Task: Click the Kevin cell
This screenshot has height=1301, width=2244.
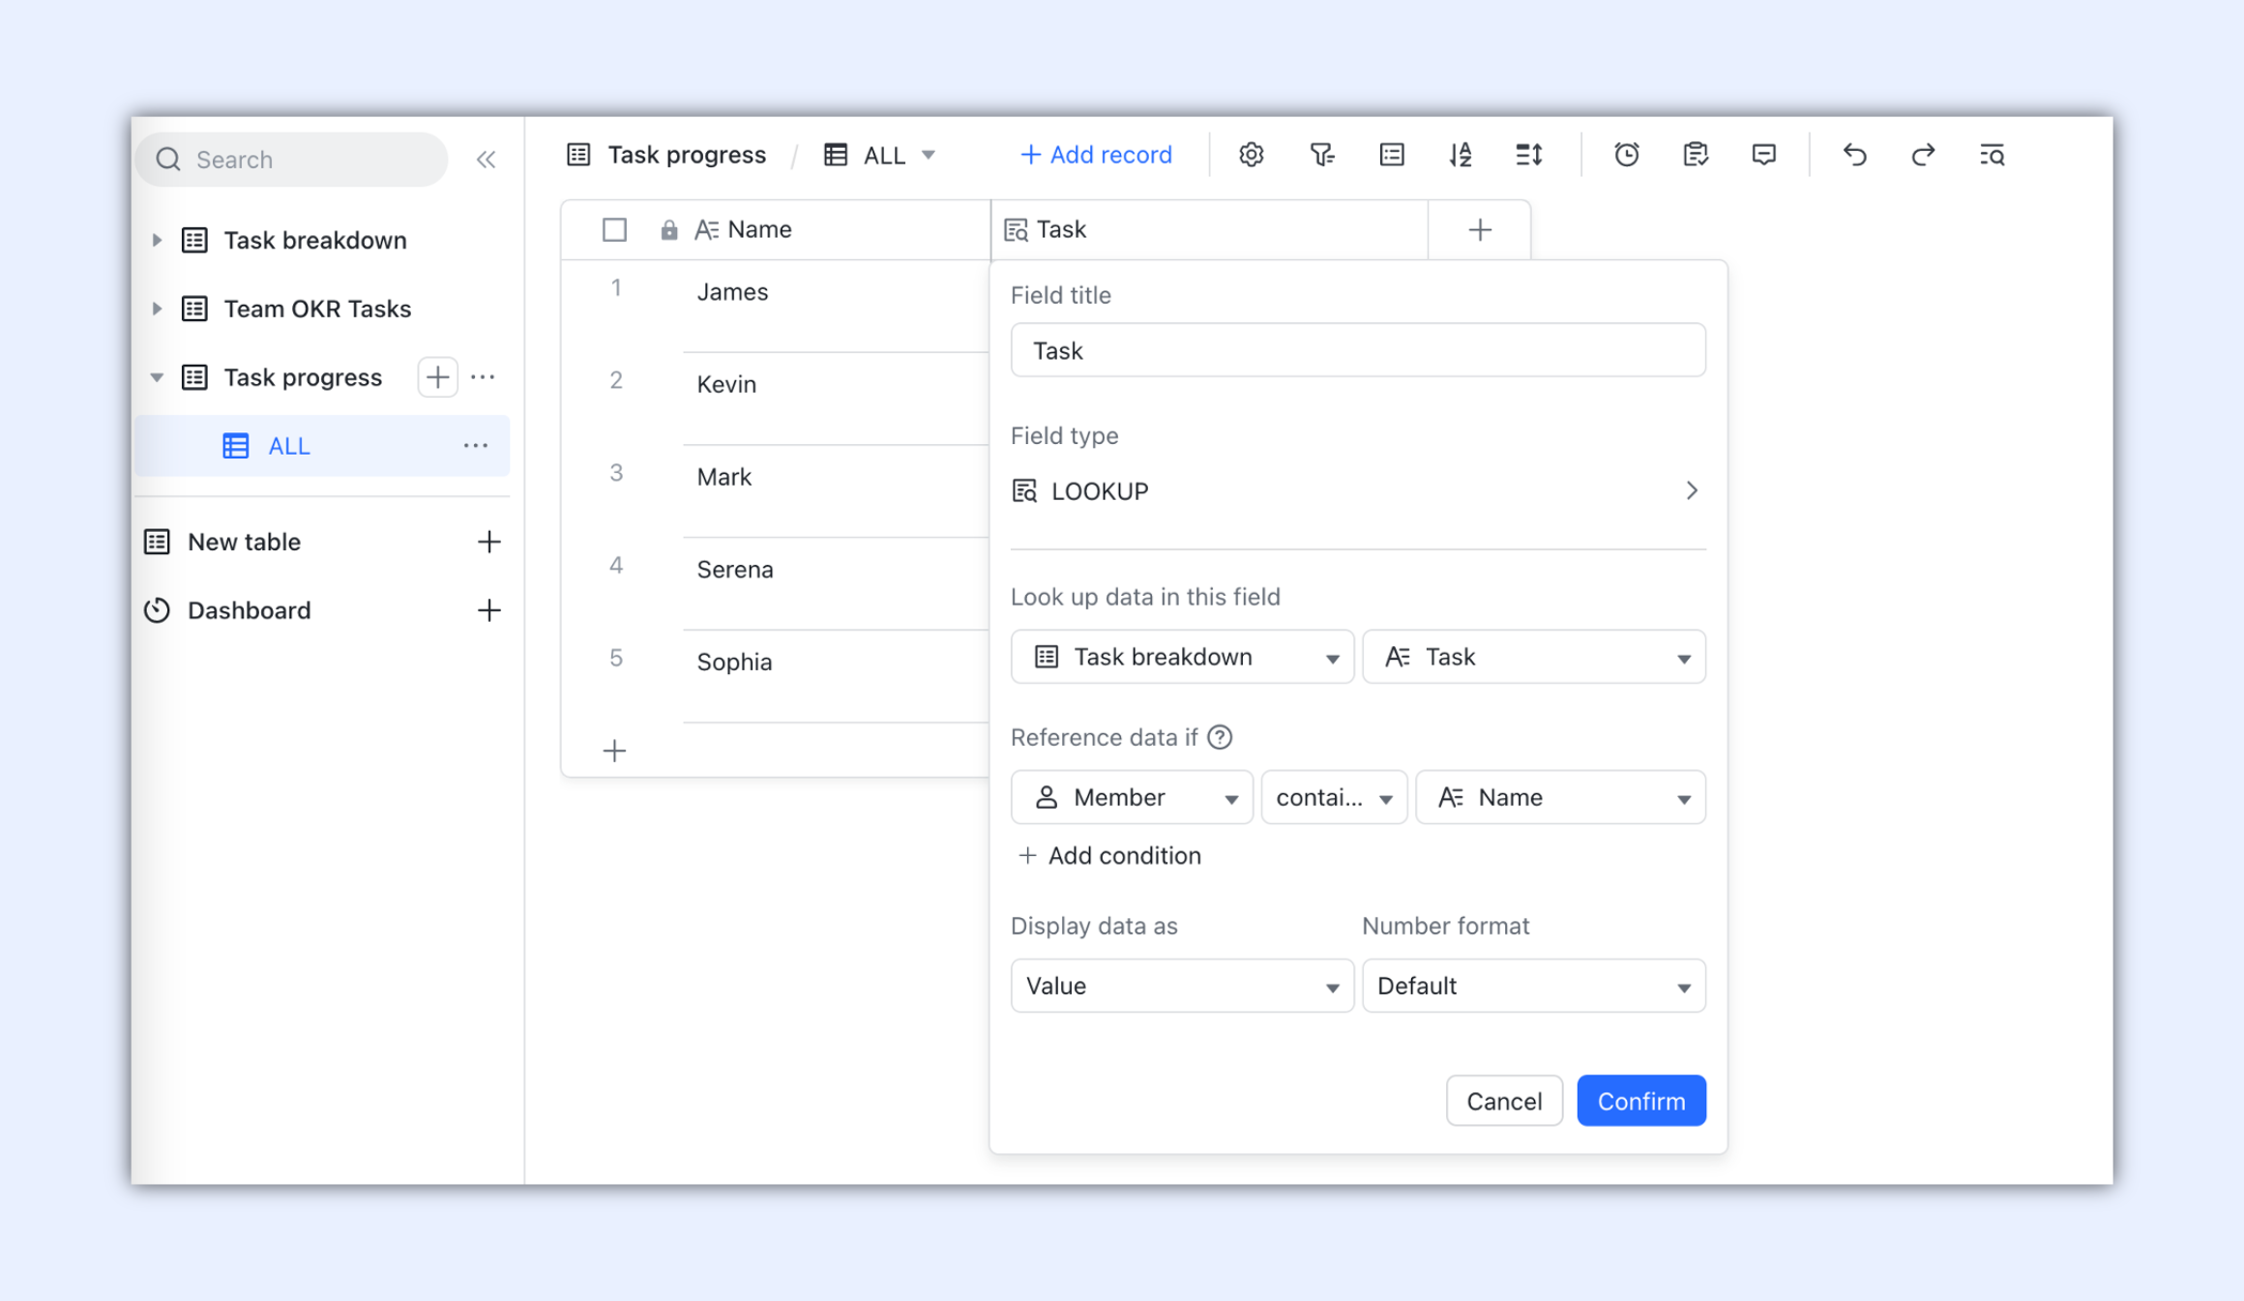Action: [x=836, y=399]
